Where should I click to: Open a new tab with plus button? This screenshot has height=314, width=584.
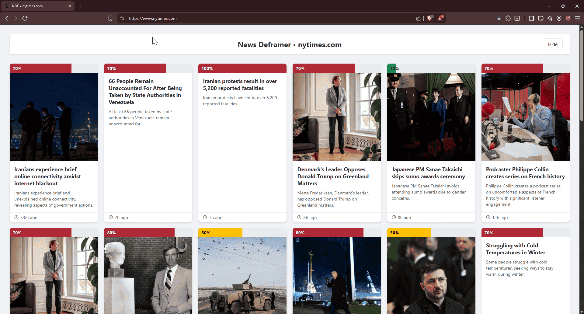(x=81, y=6)
